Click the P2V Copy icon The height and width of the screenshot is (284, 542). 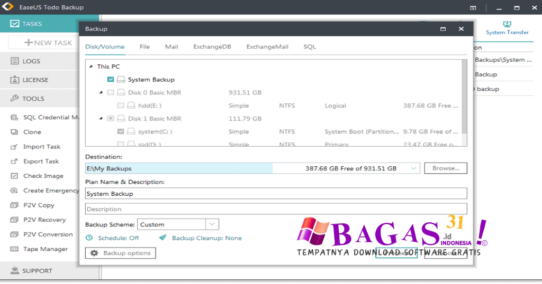[x=14, y=205]
